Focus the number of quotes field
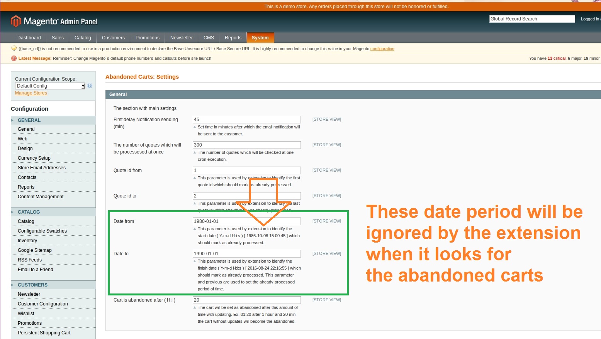The height and width of the screenshot is (339, 601). pos(246,145)
